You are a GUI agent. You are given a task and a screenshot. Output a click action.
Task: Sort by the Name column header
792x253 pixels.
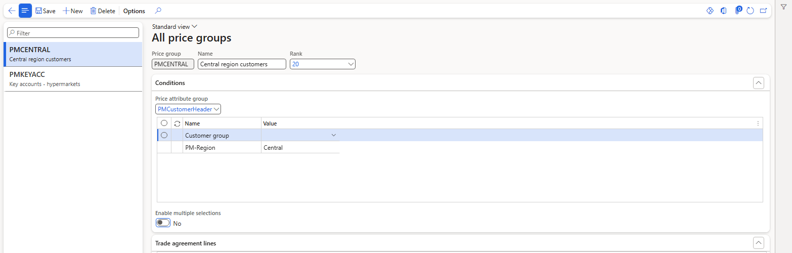(222, 123)
